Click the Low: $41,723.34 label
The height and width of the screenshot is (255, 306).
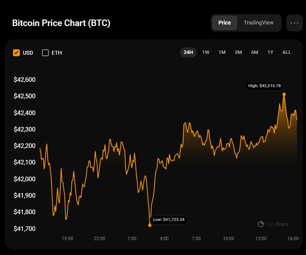pos(169,220)
